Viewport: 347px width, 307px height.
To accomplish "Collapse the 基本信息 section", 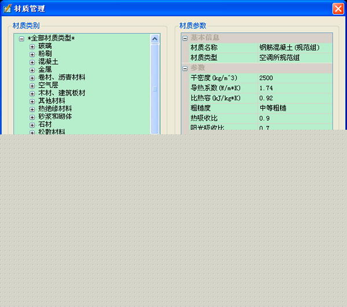I will click(x=185, y=38).
